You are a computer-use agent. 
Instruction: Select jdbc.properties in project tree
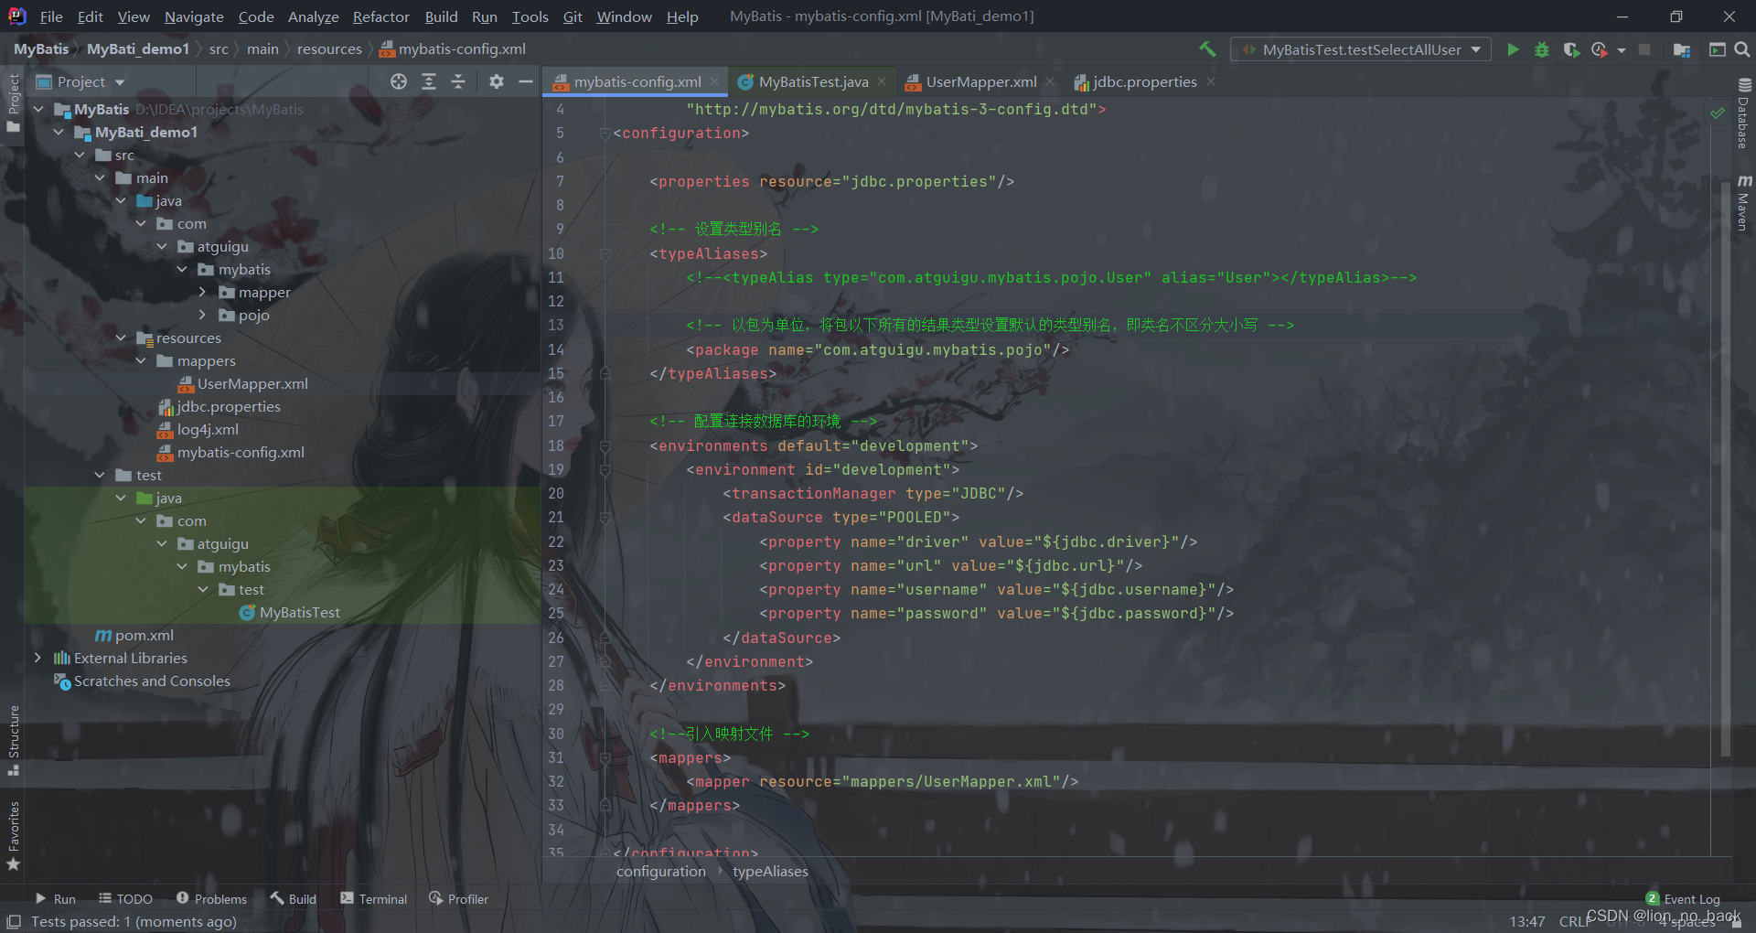228,407
